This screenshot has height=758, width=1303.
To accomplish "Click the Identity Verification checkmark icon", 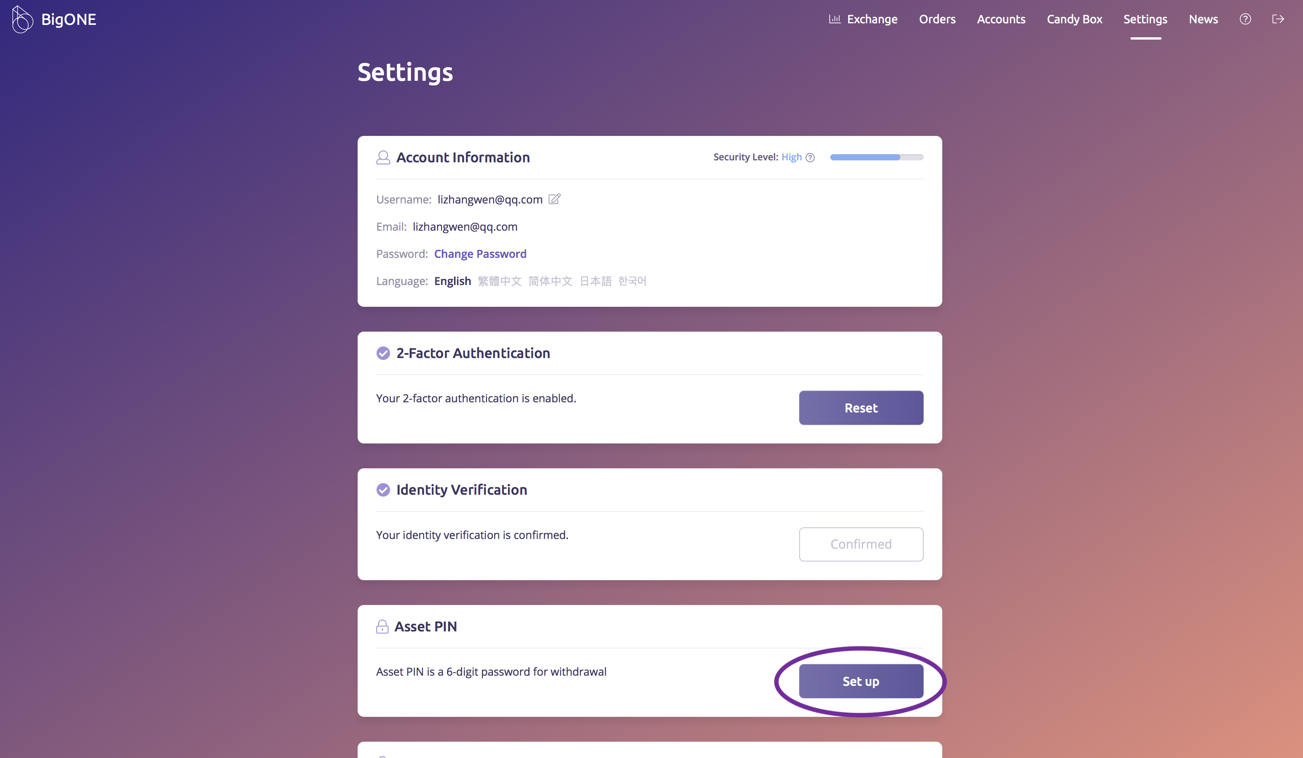I will 383,489.
